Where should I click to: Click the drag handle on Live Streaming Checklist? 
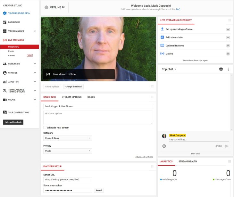(x=229, y=20)
